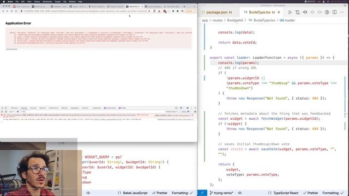This screenshot has height=196, width=349.
Task: Split the editor right
Action: pyautogui.click(x=334, y=13)
